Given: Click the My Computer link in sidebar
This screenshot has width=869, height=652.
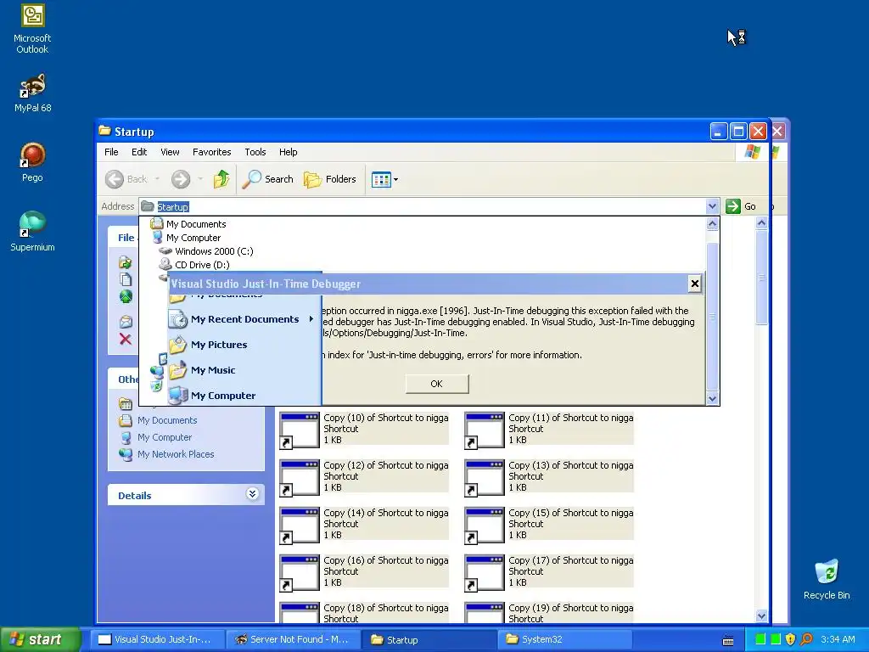Looking at the screenshot, I should click(165, 437).
